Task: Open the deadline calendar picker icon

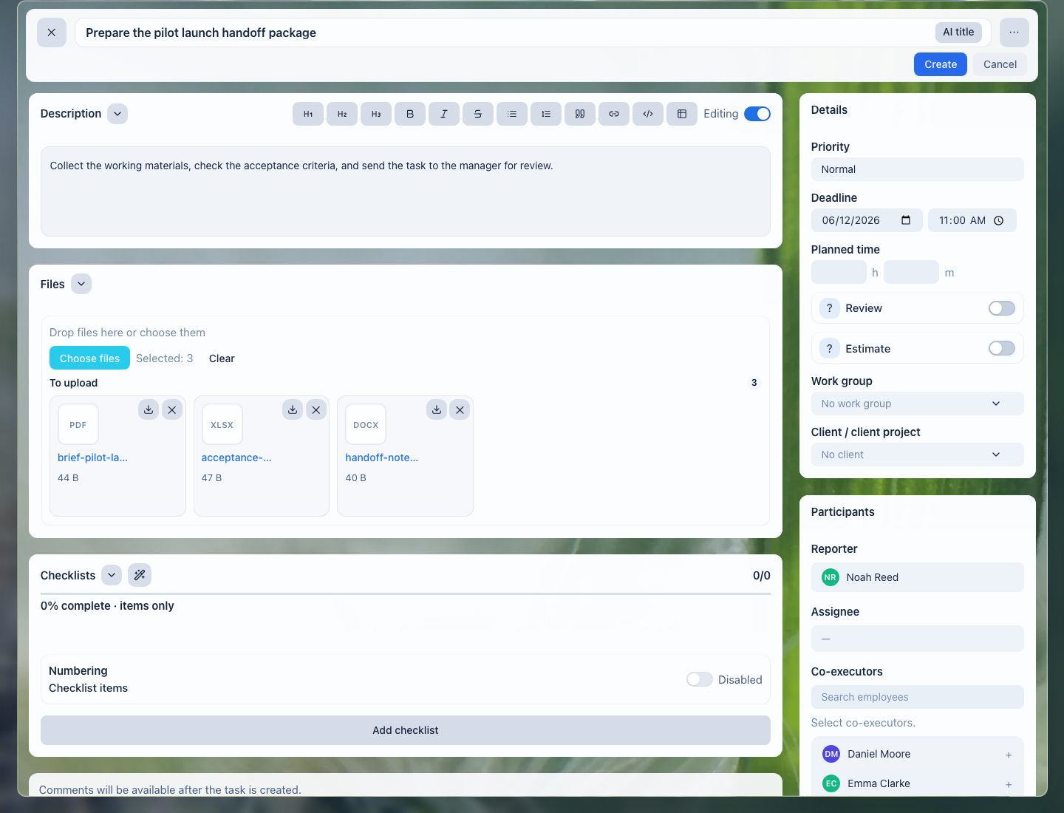Action: tap(906, 220)
